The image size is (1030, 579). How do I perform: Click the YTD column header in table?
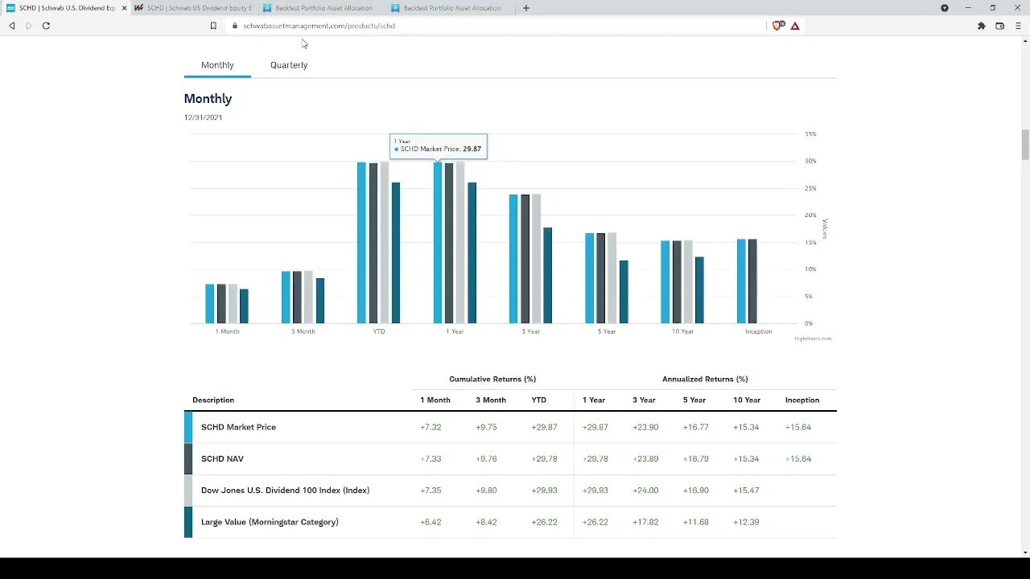click(x=539, y=400)
